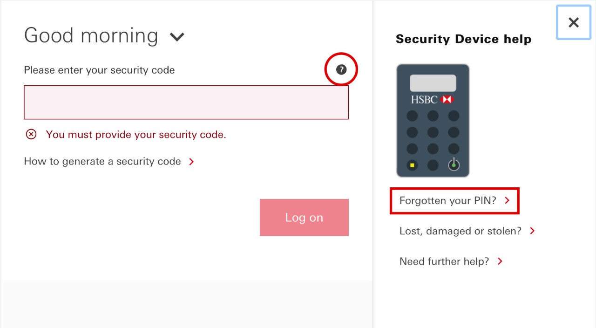
Task: Open Forgotten your PIN? link
Action: coord(448,201)
